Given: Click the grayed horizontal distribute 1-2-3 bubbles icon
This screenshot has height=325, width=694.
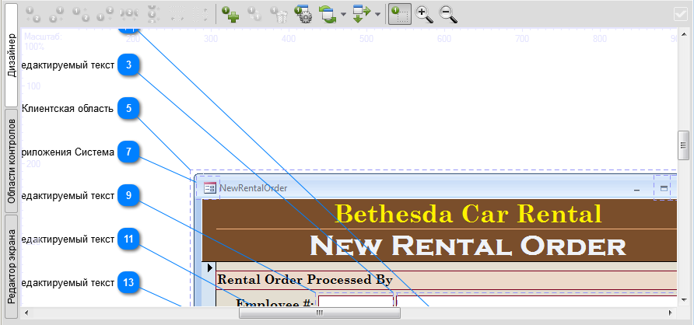Looking at the screenshot, I should coord(129,14).
